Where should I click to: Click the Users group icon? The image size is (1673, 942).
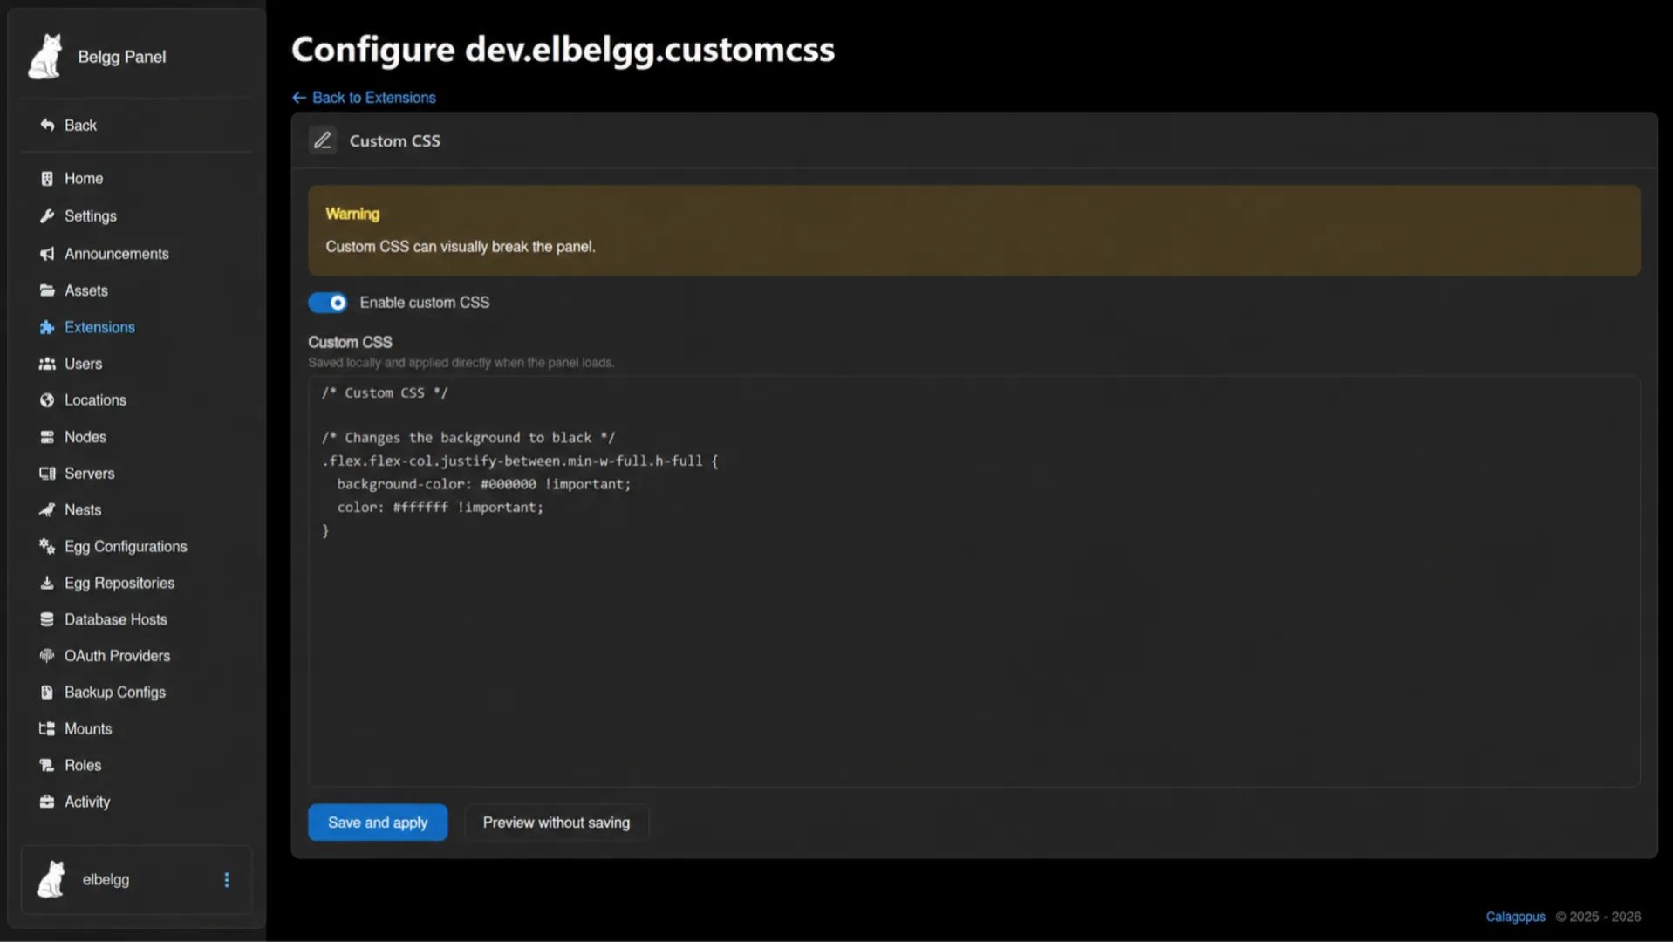[47, 364]
